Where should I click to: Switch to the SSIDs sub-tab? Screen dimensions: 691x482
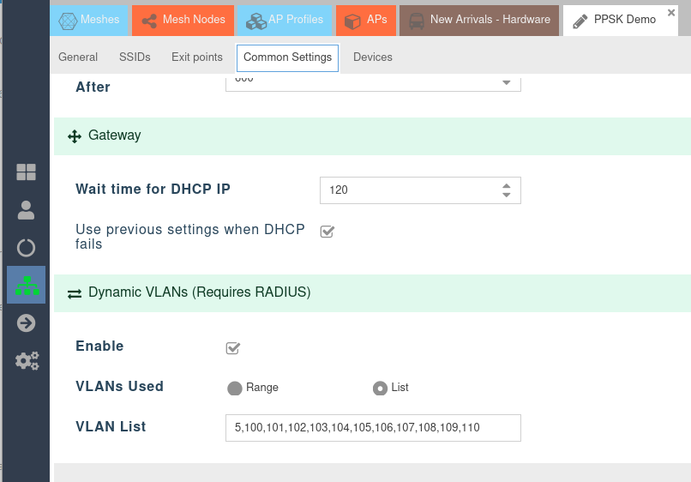[135, 57]
